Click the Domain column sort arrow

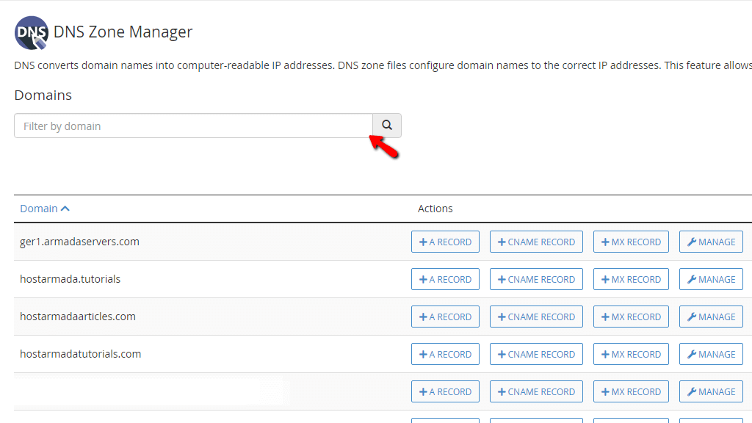click(x=65, y=209)
